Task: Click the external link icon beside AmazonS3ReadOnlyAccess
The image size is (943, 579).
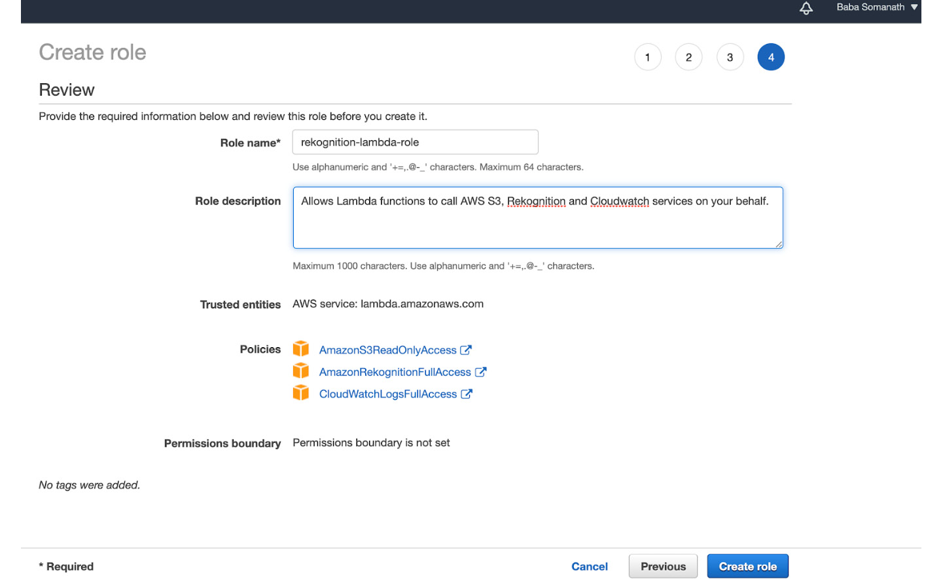Action: click(466, 350)
